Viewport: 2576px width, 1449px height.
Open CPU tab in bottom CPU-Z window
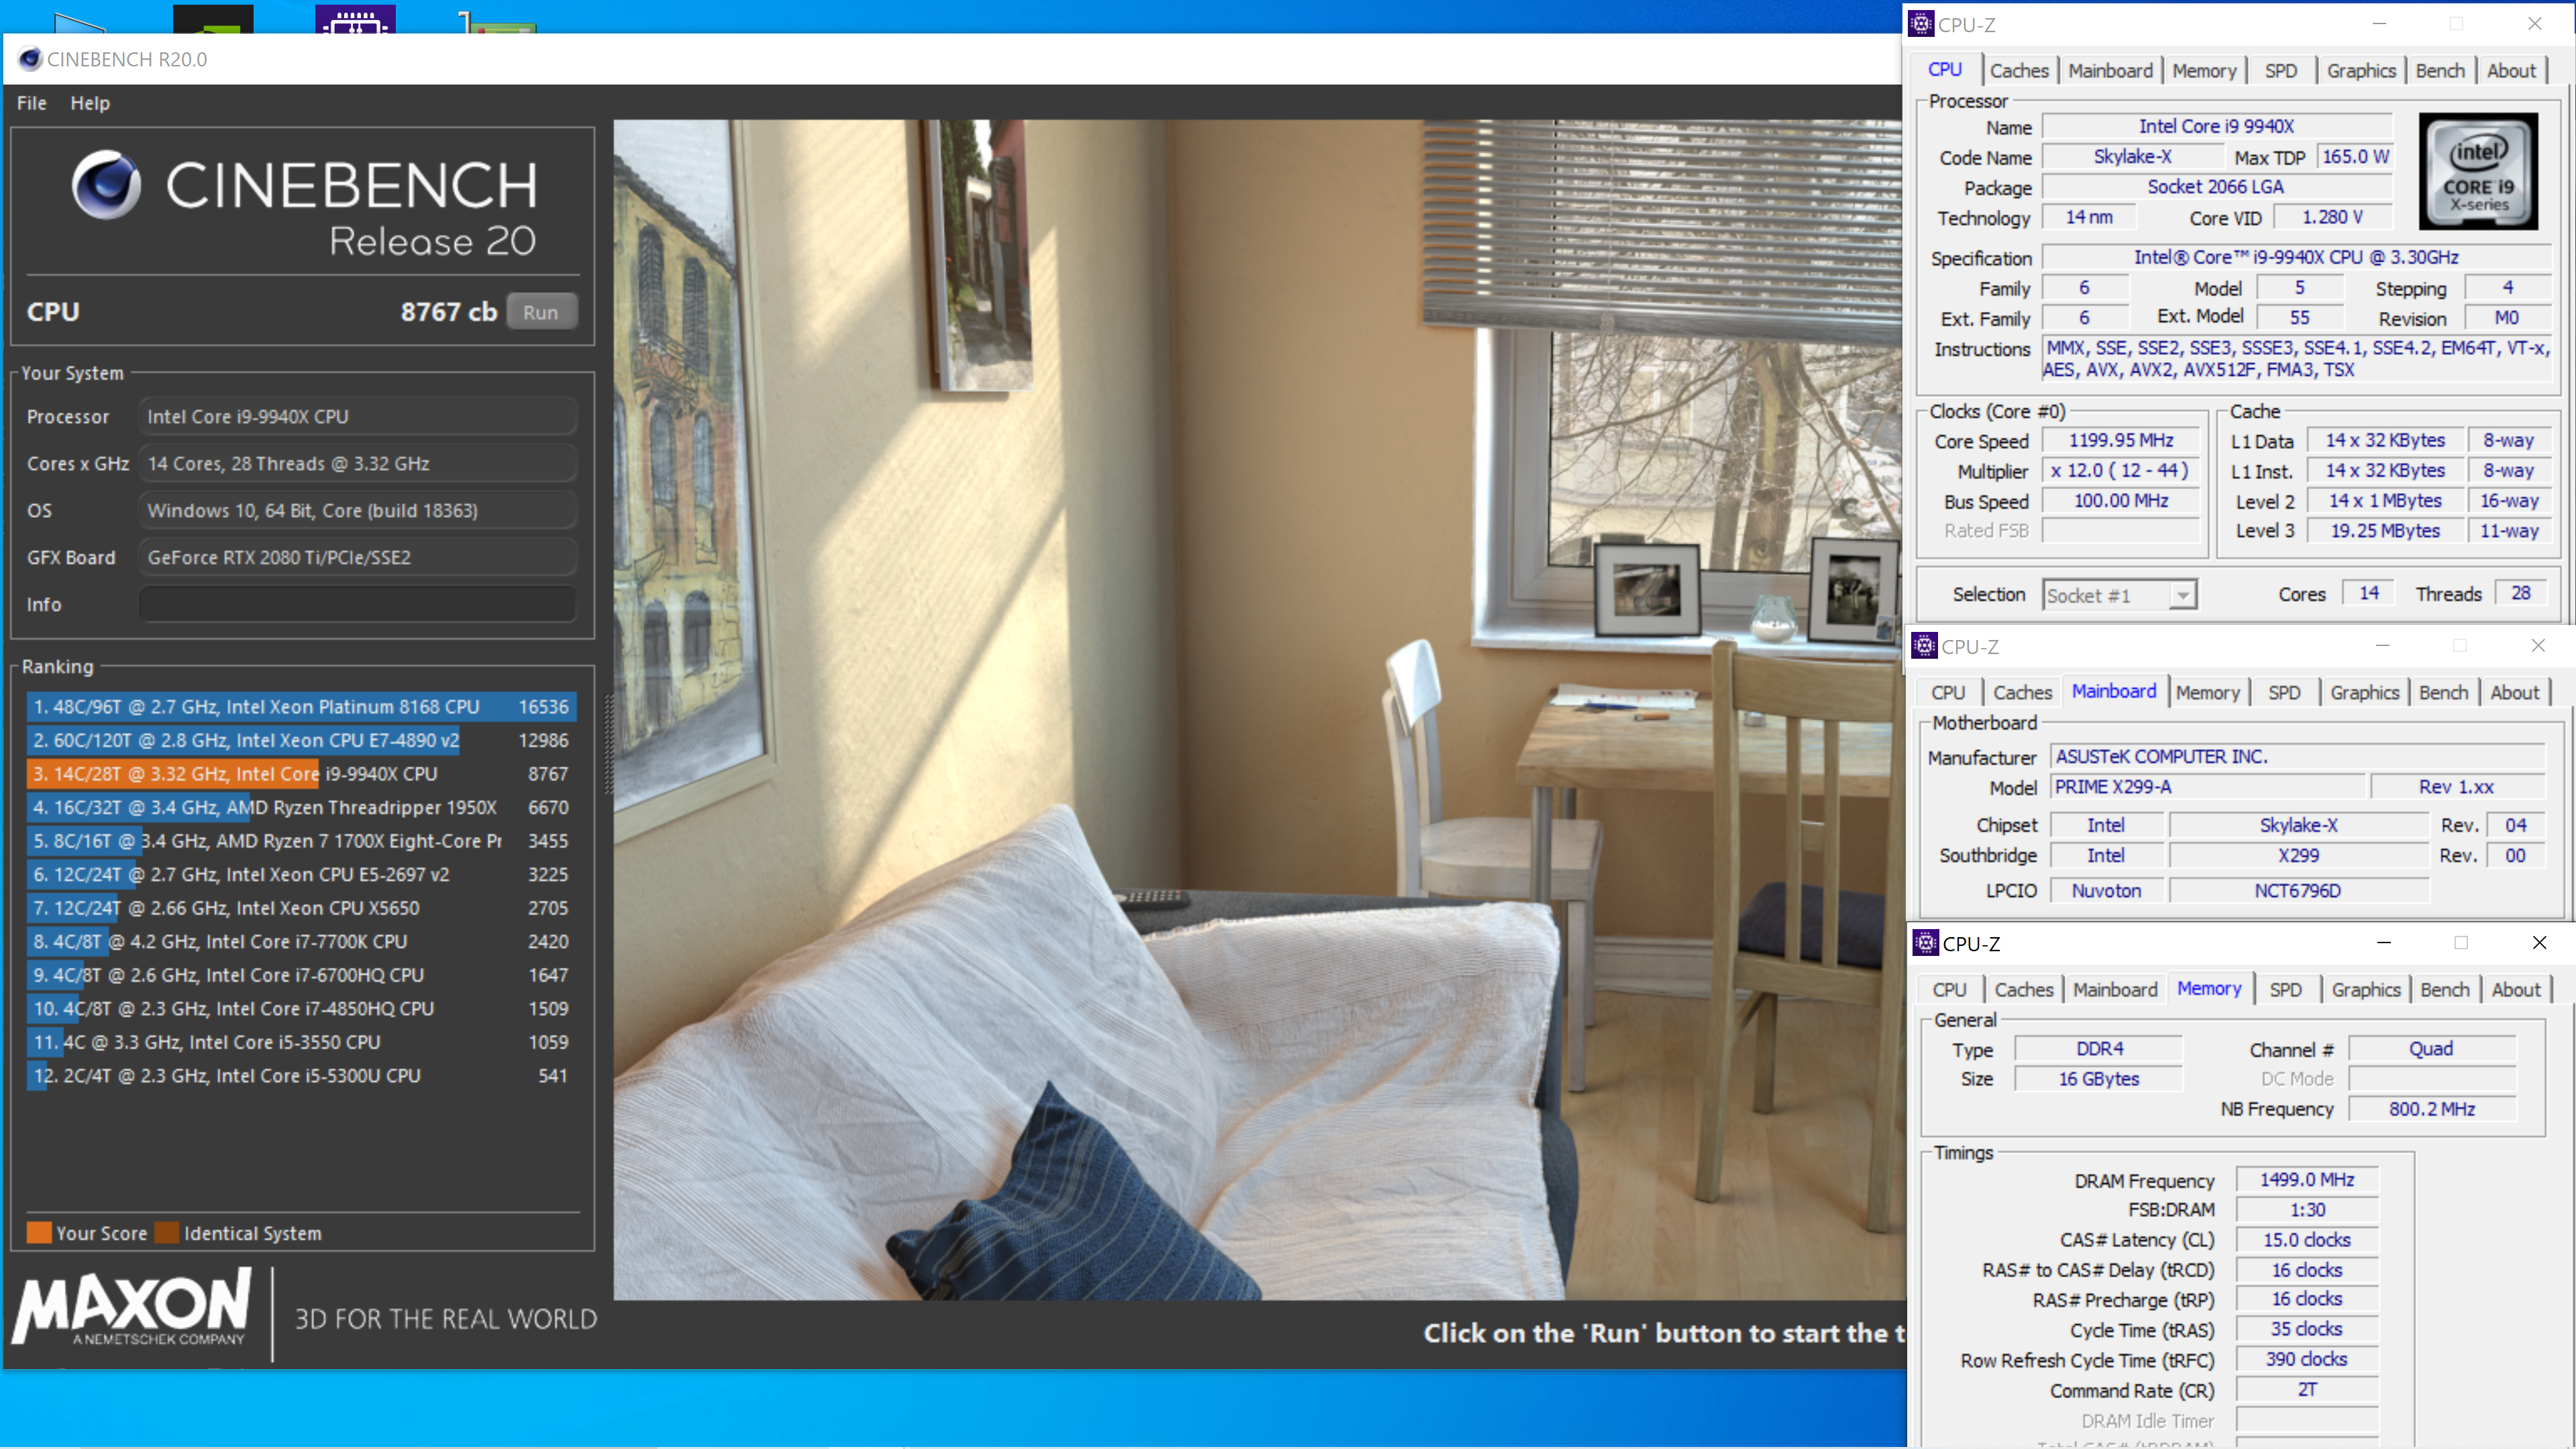click(x=1948, y=990)
